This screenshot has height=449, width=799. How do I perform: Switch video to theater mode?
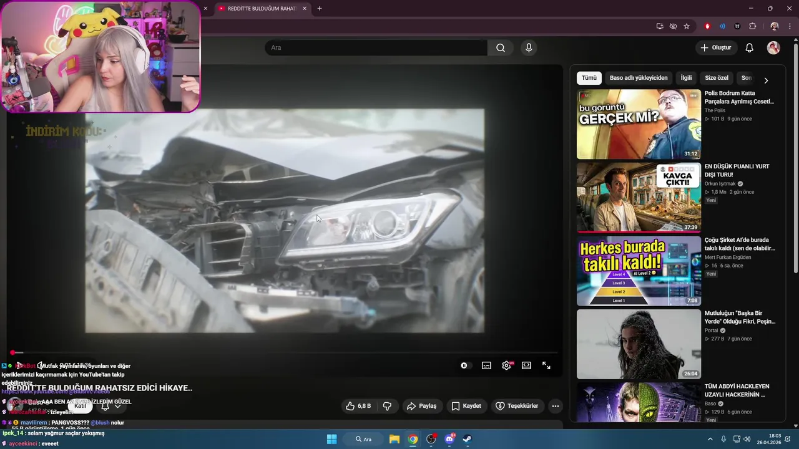click(x=526, y=365)
